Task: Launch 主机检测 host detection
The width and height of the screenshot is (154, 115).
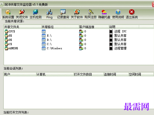Action: pos(36,14)
